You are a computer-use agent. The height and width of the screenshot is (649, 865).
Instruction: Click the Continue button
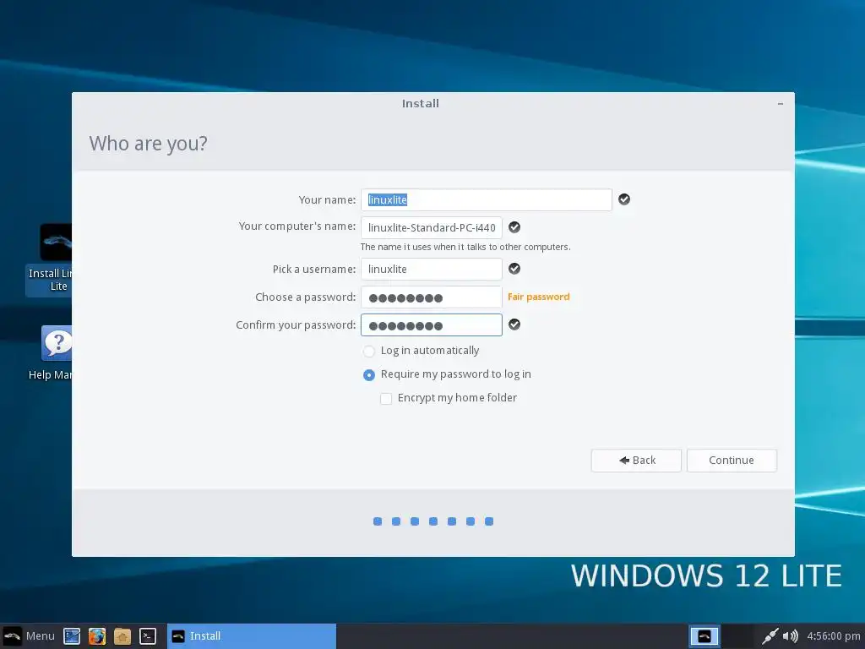coord(732,461)
